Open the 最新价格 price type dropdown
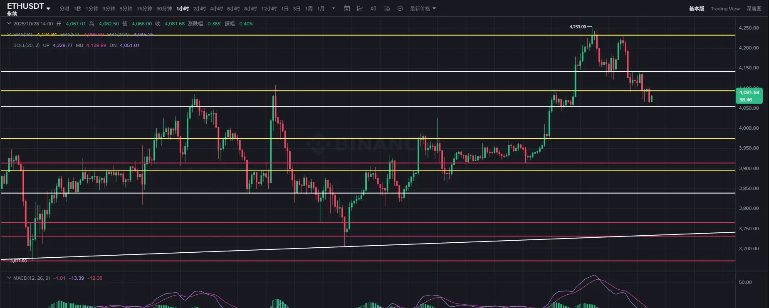Image resolution: width=769 pixels, height=308 pixels. pyautogui.click(x=423, y=8)
